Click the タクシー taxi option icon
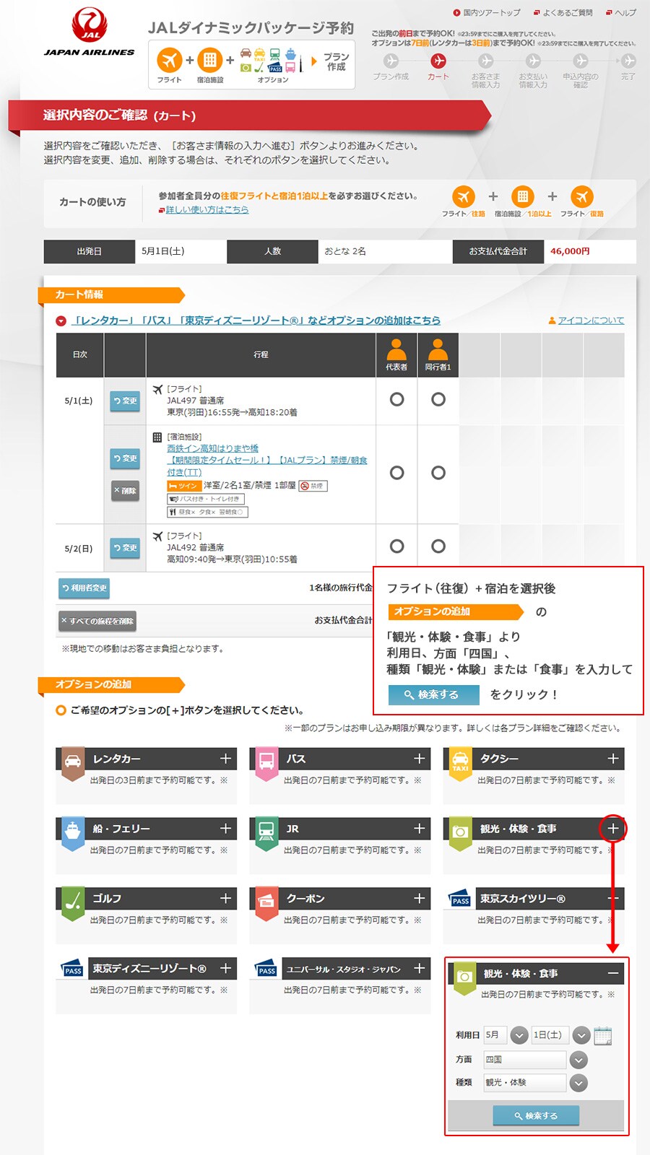650x1155 pixels. point(460,762)
